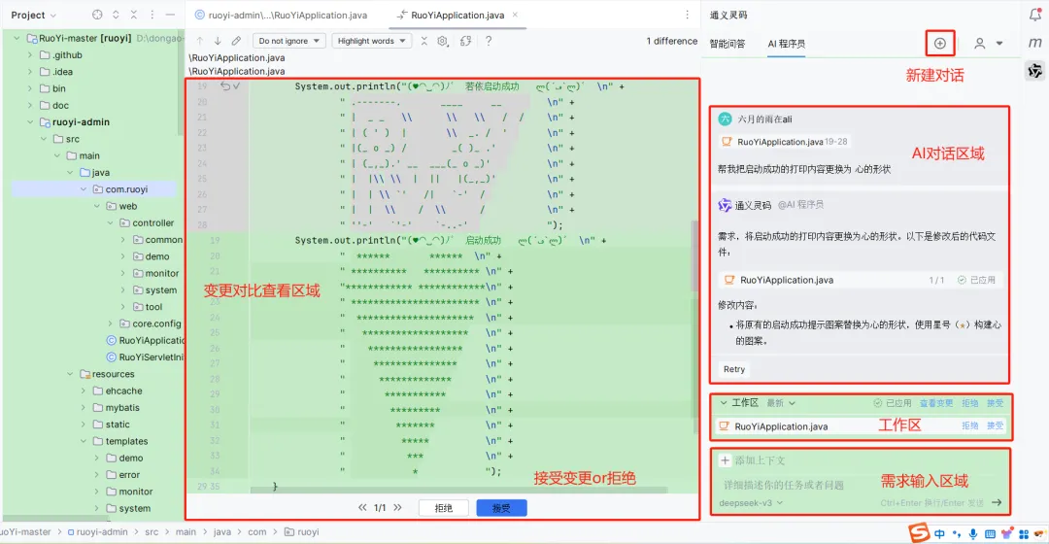This screenshot has width=1049, height=544.
Task: Revert the change at line 19
Action: tap(225, 86)
